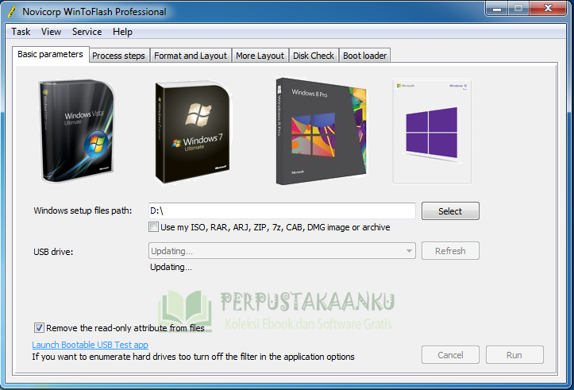Click the 'Windows setup files path:' label
The height and width of the screenshot is (390, 574).
[x=83, y=210]
